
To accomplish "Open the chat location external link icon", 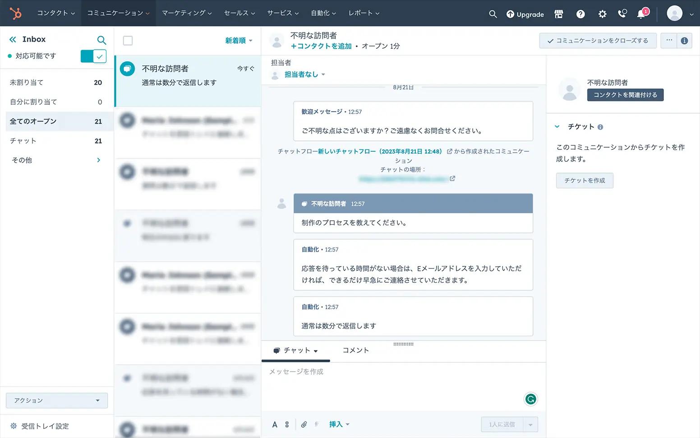I will point(452,178).
